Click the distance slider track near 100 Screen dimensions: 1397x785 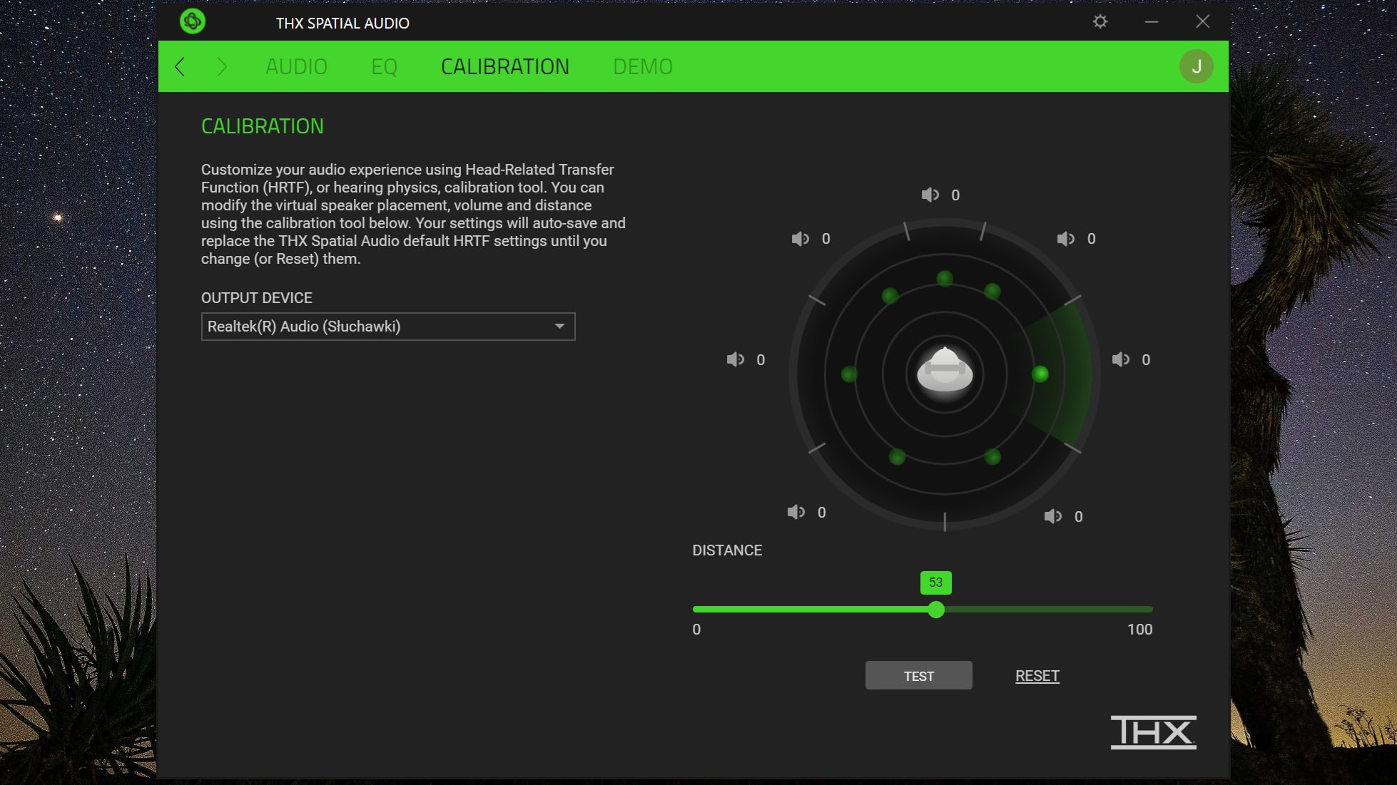1145,610
